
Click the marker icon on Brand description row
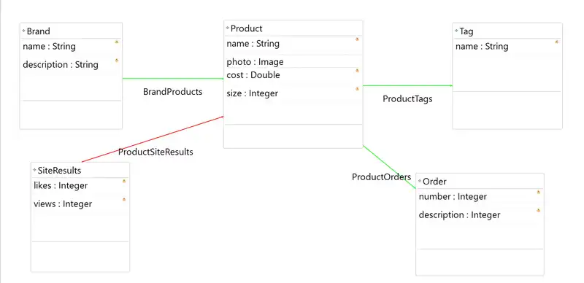click(x=117, y=60)
